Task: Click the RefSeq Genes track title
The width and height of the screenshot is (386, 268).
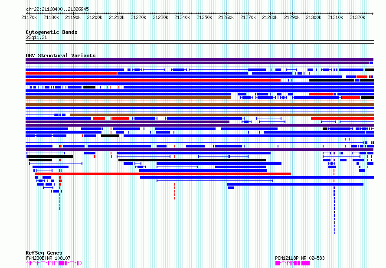Action: pyautogui.click(x=44, y=253)
